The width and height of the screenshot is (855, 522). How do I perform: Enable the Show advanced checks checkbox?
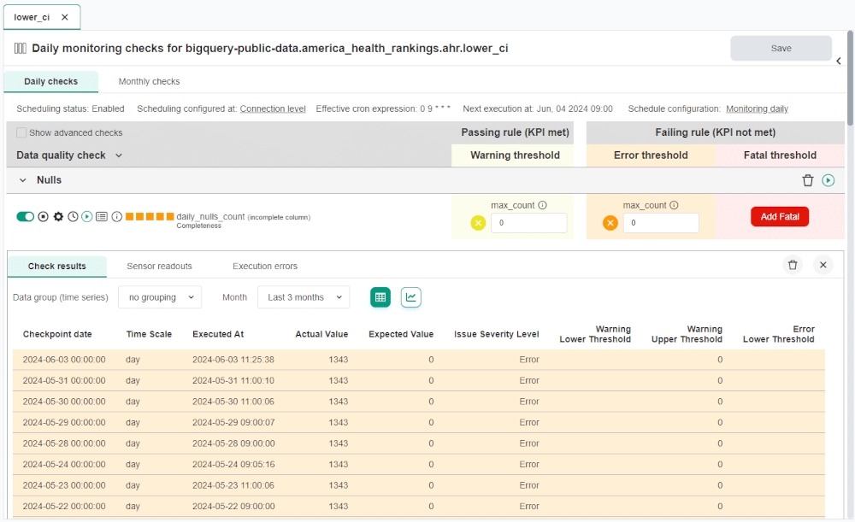[22, 133]
